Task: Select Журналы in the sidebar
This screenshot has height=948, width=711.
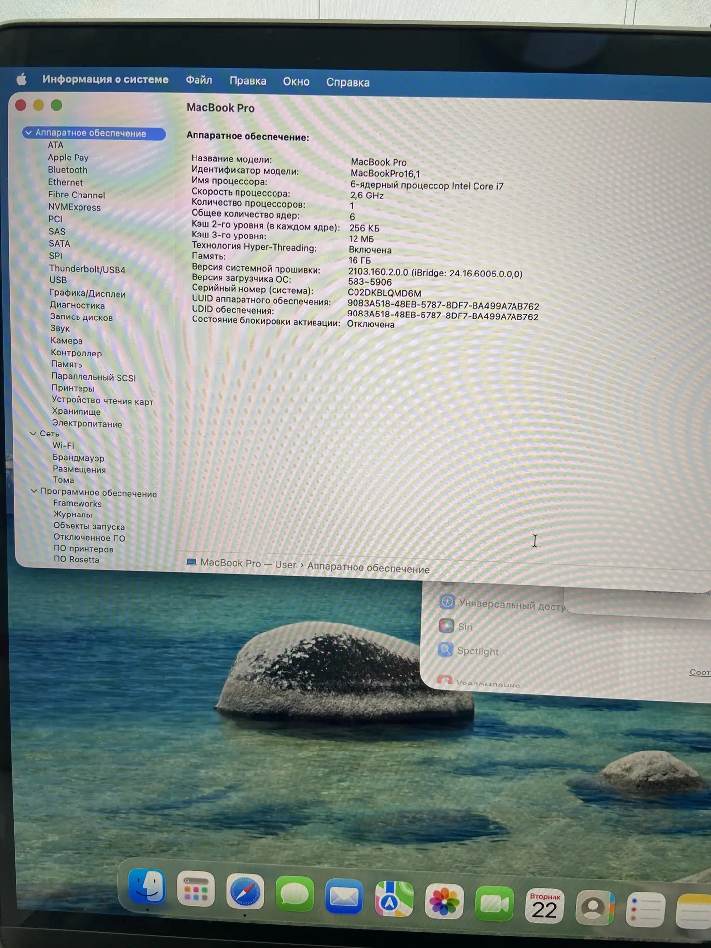Action: pyautogui.click(x=73, y=514)
